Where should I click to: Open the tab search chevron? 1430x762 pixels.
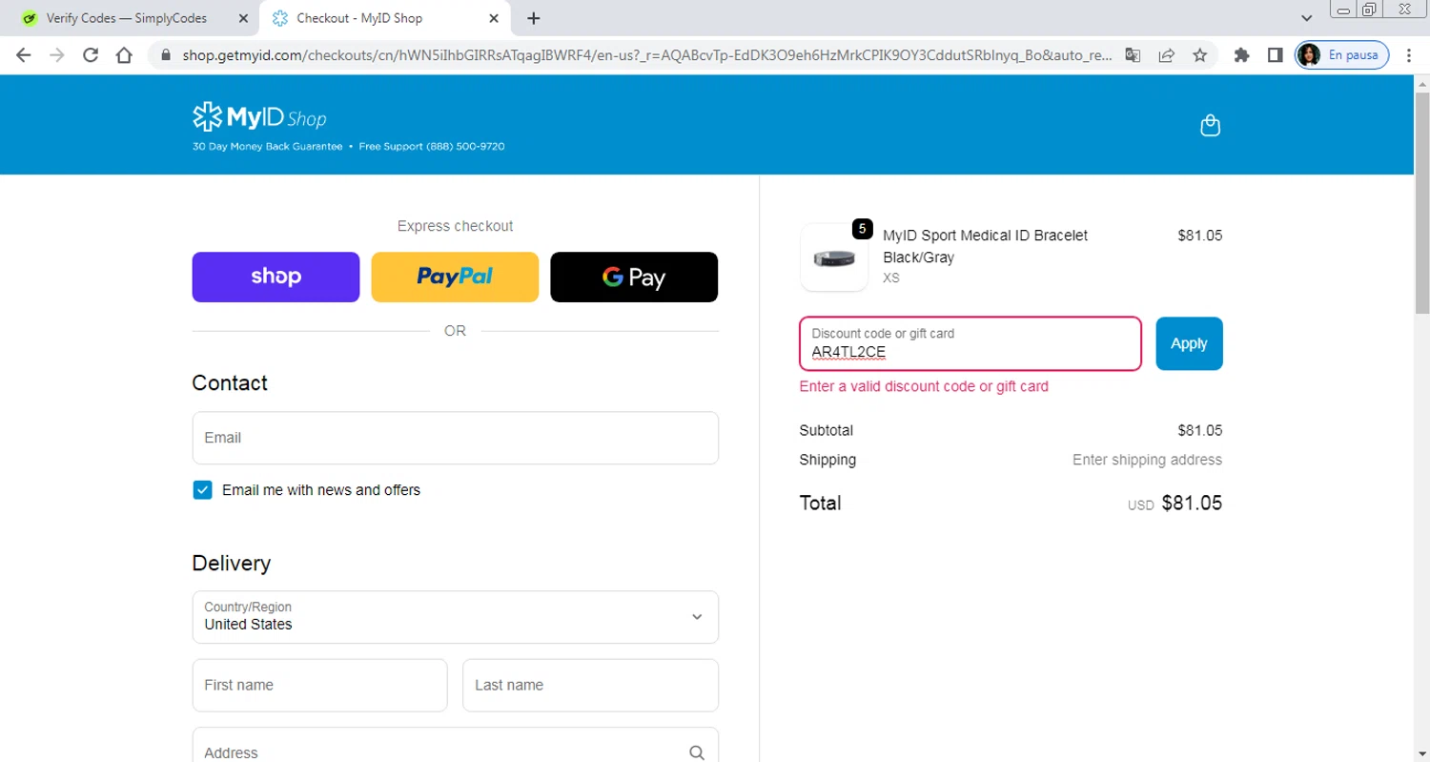[x=1307, y=18]
